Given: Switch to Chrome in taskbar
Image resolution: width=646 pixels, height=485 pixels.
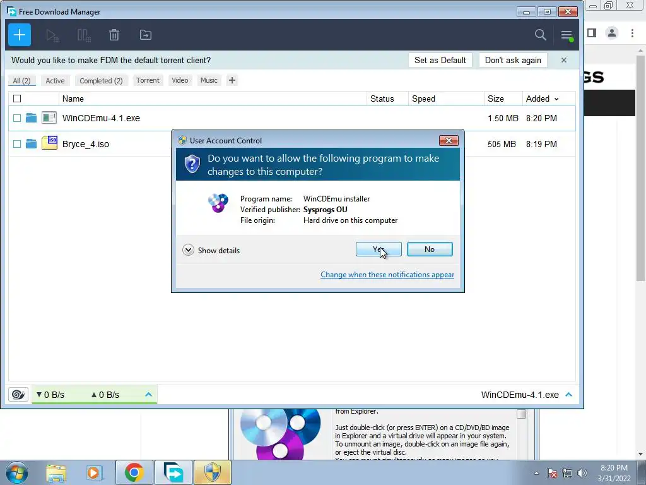Looking at the screenshot, I should coord(134,472).
